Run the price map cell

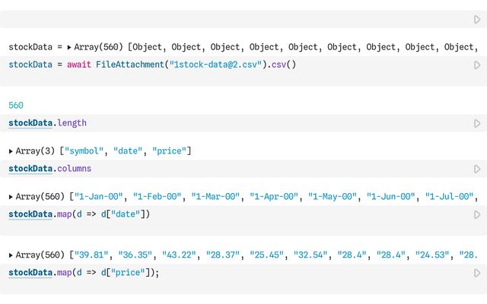(x=477, y=272)
